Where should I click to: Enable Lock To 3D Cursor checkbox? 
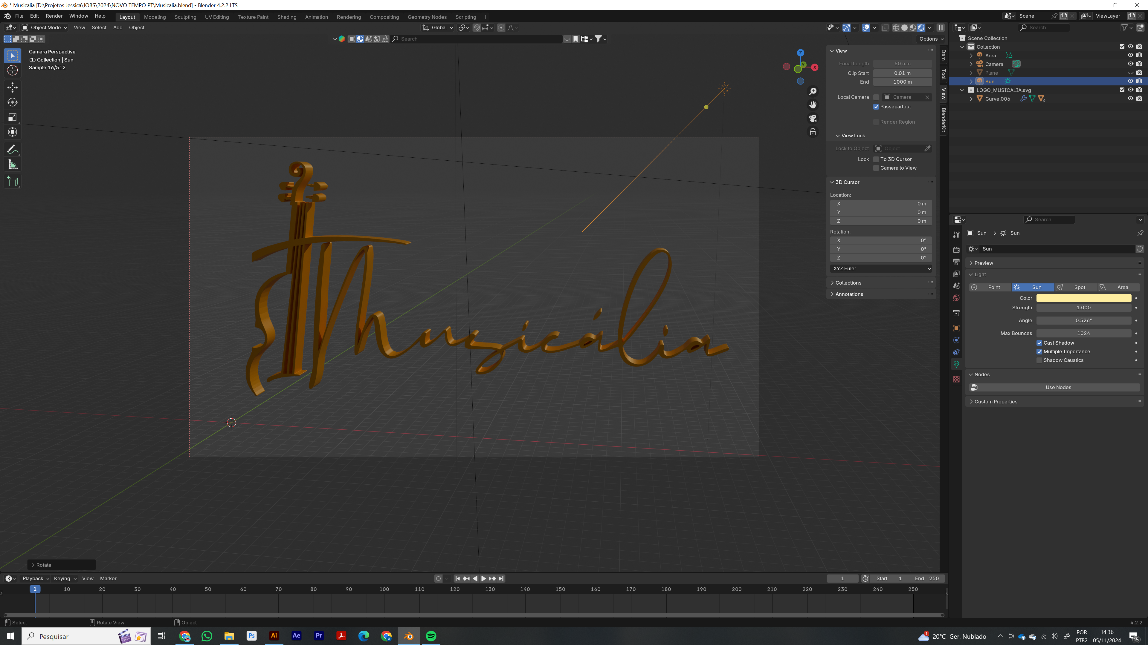coord(876,159)
